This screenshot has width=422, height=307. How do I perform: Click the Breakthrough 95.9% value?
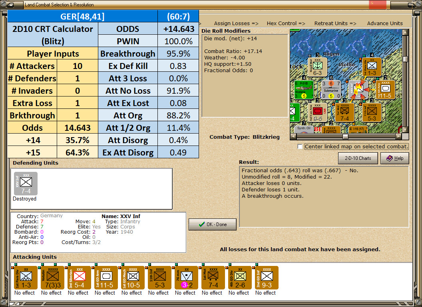[179, 54]
